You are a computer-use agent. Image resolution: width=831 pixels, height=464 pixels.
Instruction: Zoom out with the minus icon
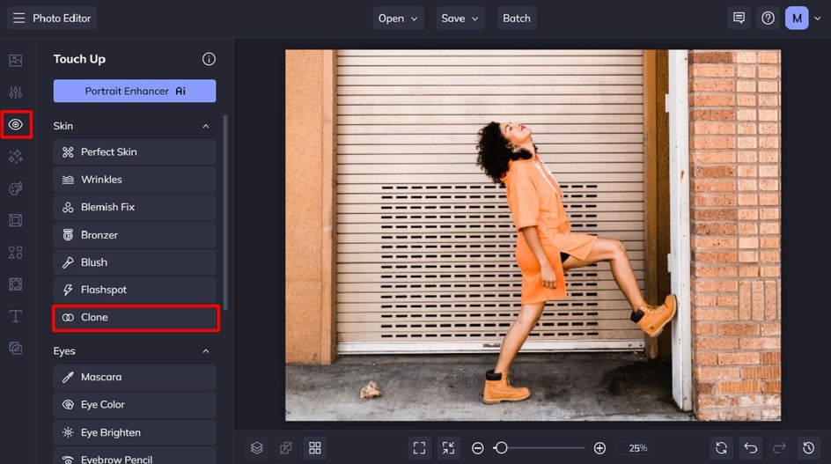pos(477,449)
